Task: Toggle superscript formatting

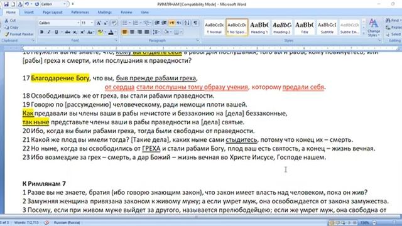Action: click(82, 32)
